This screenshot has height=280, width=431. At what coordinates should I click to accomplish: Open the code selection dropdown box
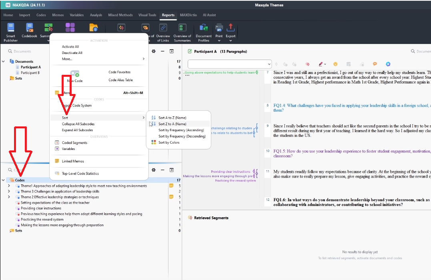230,64
